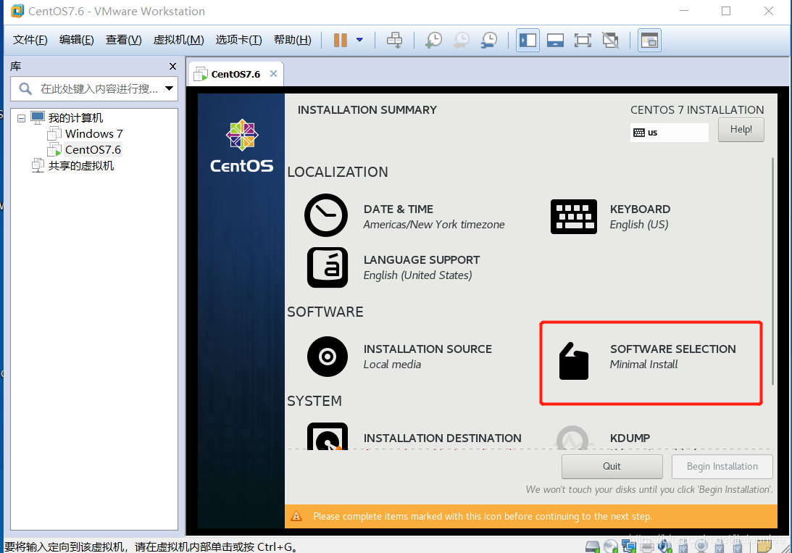
Task: Open the 文件(F) menu
Action: click(30, 40)
